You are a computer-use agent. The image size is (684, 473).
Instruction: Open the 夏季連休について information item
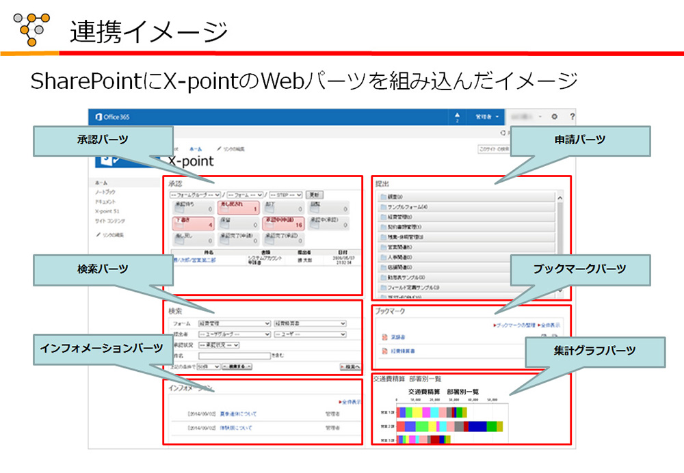pyautogui.click(x=238, y=414)
